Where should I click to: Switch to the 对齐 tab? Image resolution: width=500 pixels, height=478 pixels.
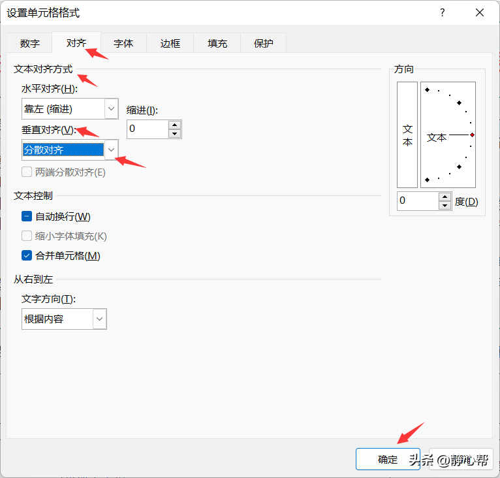tap(76, 42)
